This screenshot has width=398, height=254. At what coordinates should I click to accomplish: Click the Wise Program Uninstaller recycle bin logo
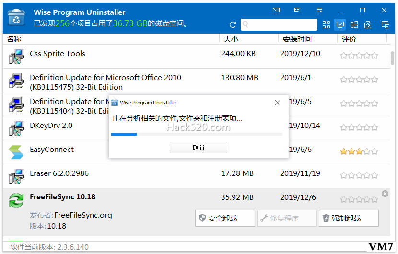click(16, 17)
